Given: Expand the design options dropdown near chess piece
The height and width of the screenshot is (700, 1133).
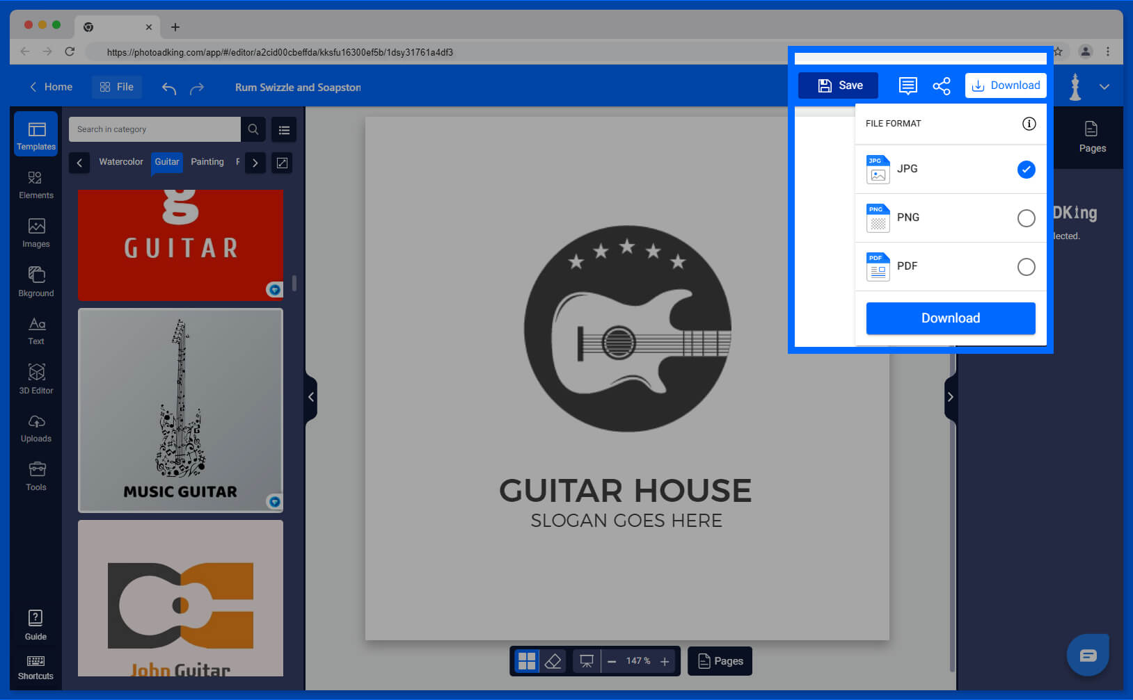Looking at the screenshot, I should point(1104,87).
